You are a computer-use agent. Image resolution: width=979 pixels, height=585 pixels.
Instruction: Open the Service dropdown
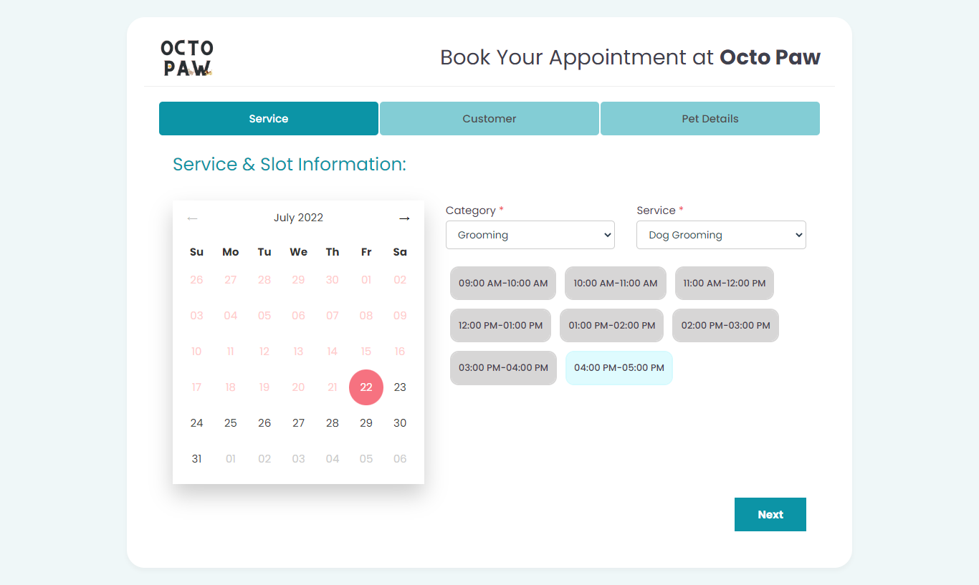(x=720, y=235)
